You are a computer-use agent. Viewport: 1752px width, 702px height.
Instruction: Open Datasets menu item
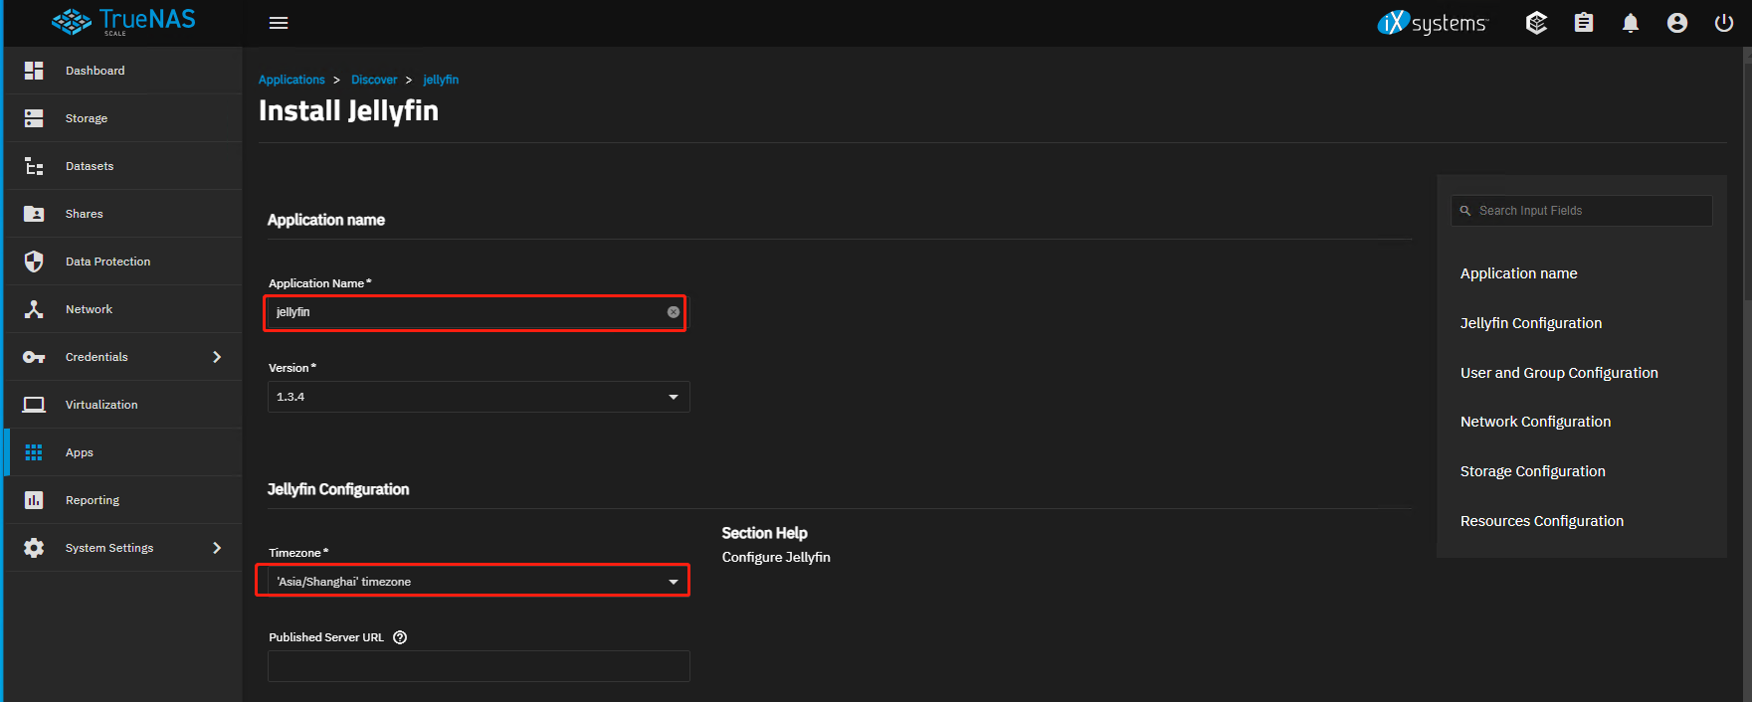coord(123,166)
